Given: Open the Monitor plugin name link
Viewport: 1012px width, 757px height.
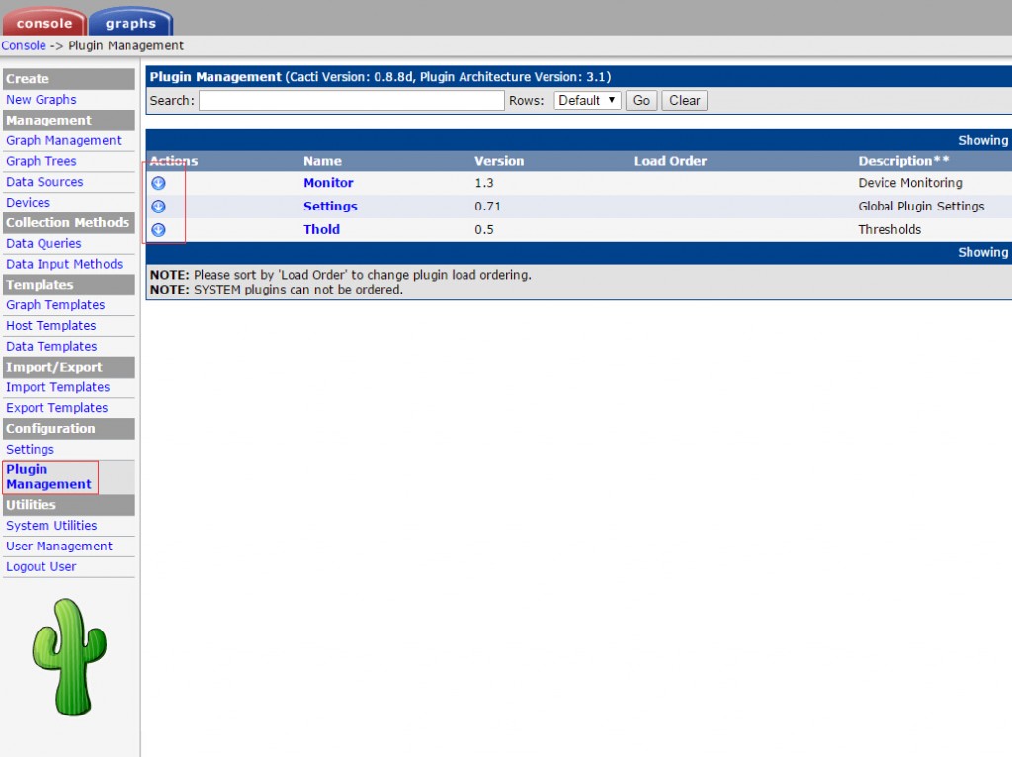Looking at the screenshot, I should [x=328, y=183].
